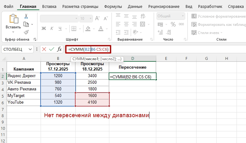Click the Decrease Indent icon
The height and width of the screenshot is (143, 246).
click(x=118, y=32)
